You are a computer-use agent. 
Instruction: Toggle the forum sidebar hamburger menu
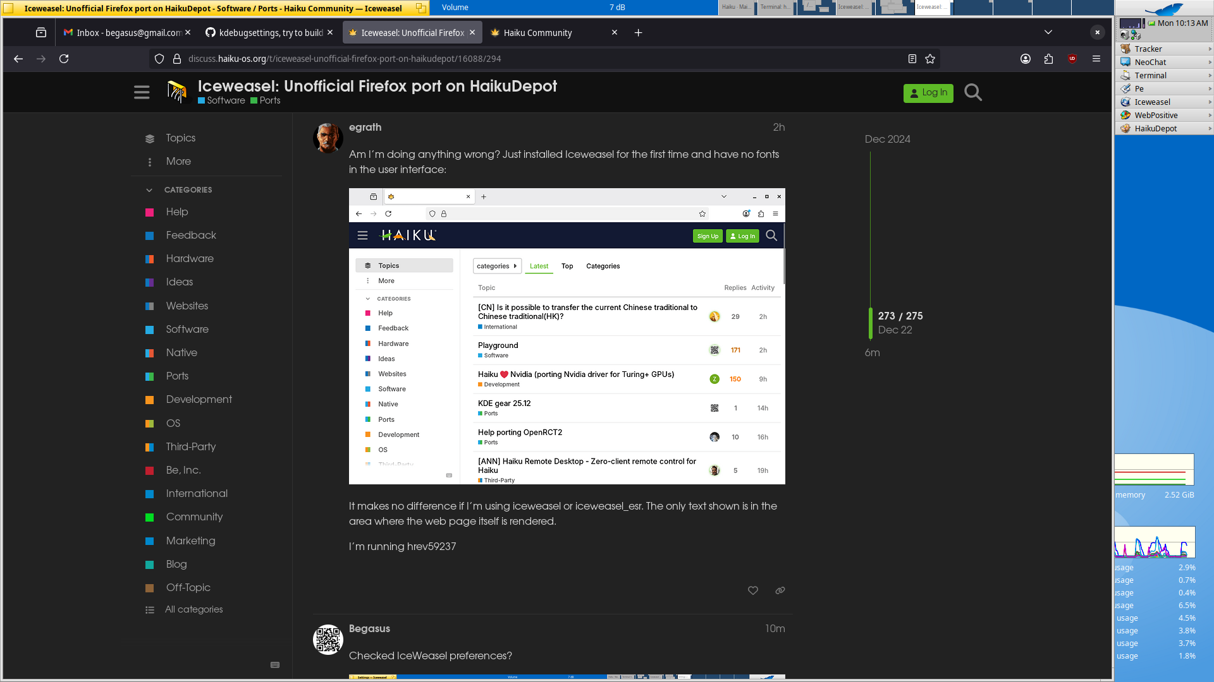tap(142, 93)
